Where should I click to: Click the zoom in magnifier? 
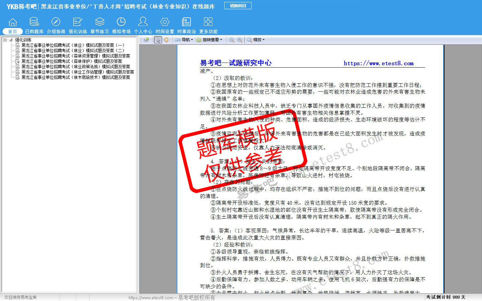click(x=240, y=40)
